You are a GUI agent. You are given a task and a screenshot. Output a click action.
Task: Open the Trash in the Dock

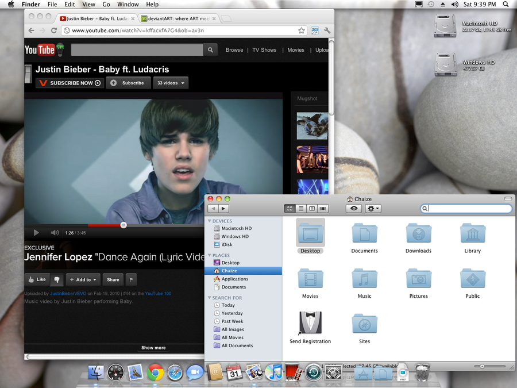[422, 372]
